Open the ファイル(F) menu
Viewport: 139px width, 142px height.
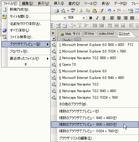(10, 3)
